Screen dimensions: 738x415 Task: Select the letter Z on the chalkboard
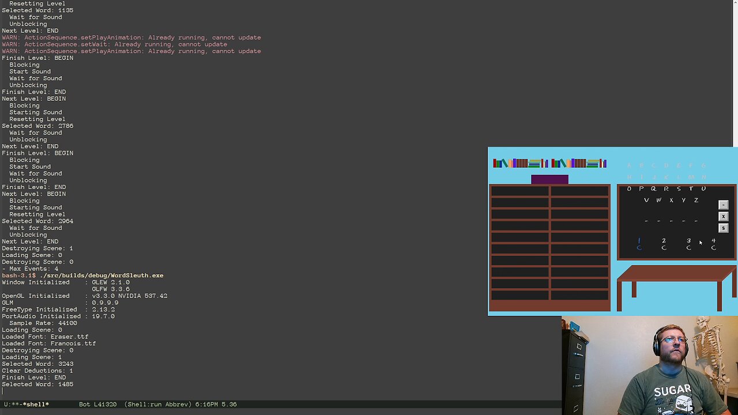695,200
